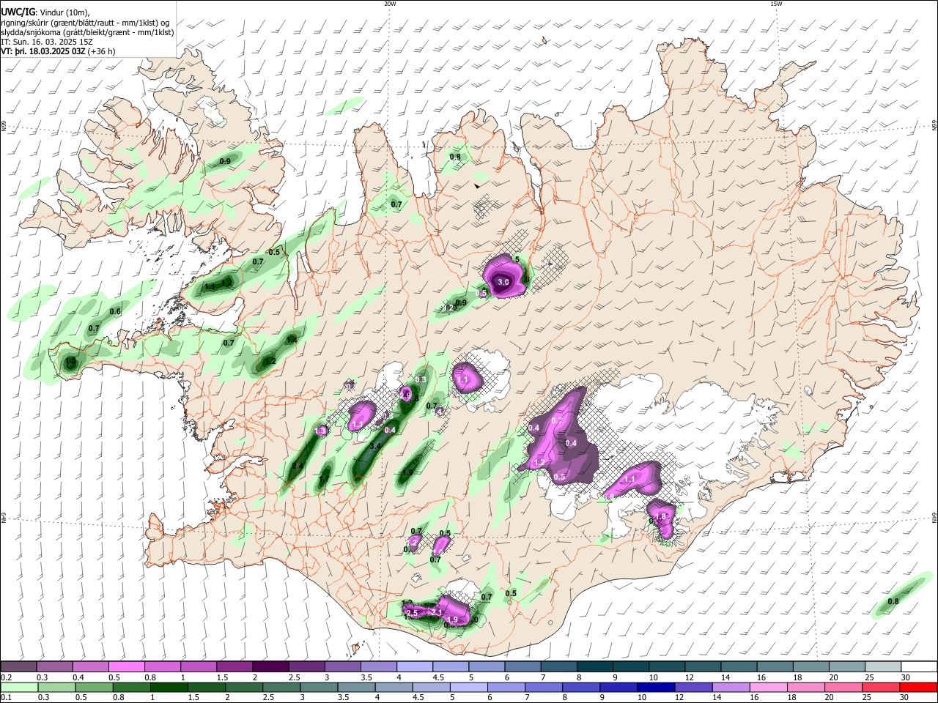Click the small black triangle marker in the north
The height and width of the screenshot is (703, 938).
[x=477, y=187]
